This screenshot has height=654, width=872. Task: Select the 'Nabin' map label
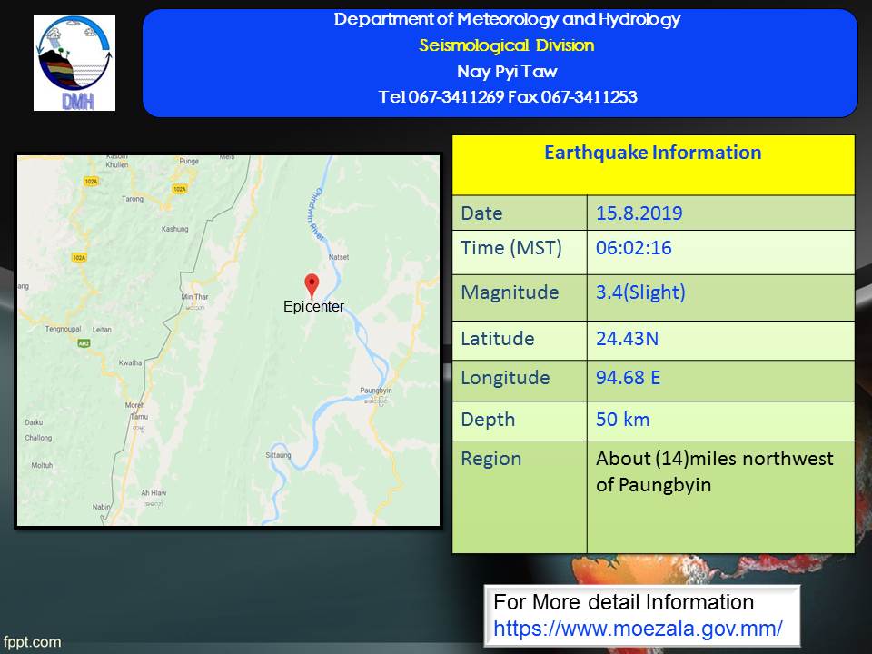pyautogui.click(x=101, y=507)
